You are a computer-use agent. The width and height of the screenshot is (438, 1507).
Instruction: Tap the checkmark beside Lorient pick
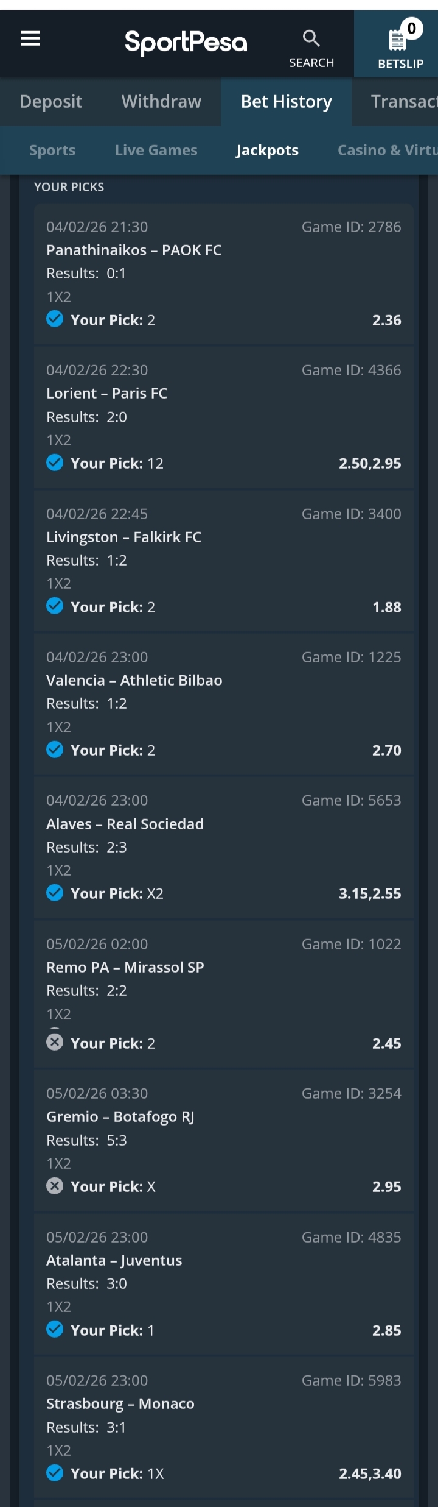(55, 463)
